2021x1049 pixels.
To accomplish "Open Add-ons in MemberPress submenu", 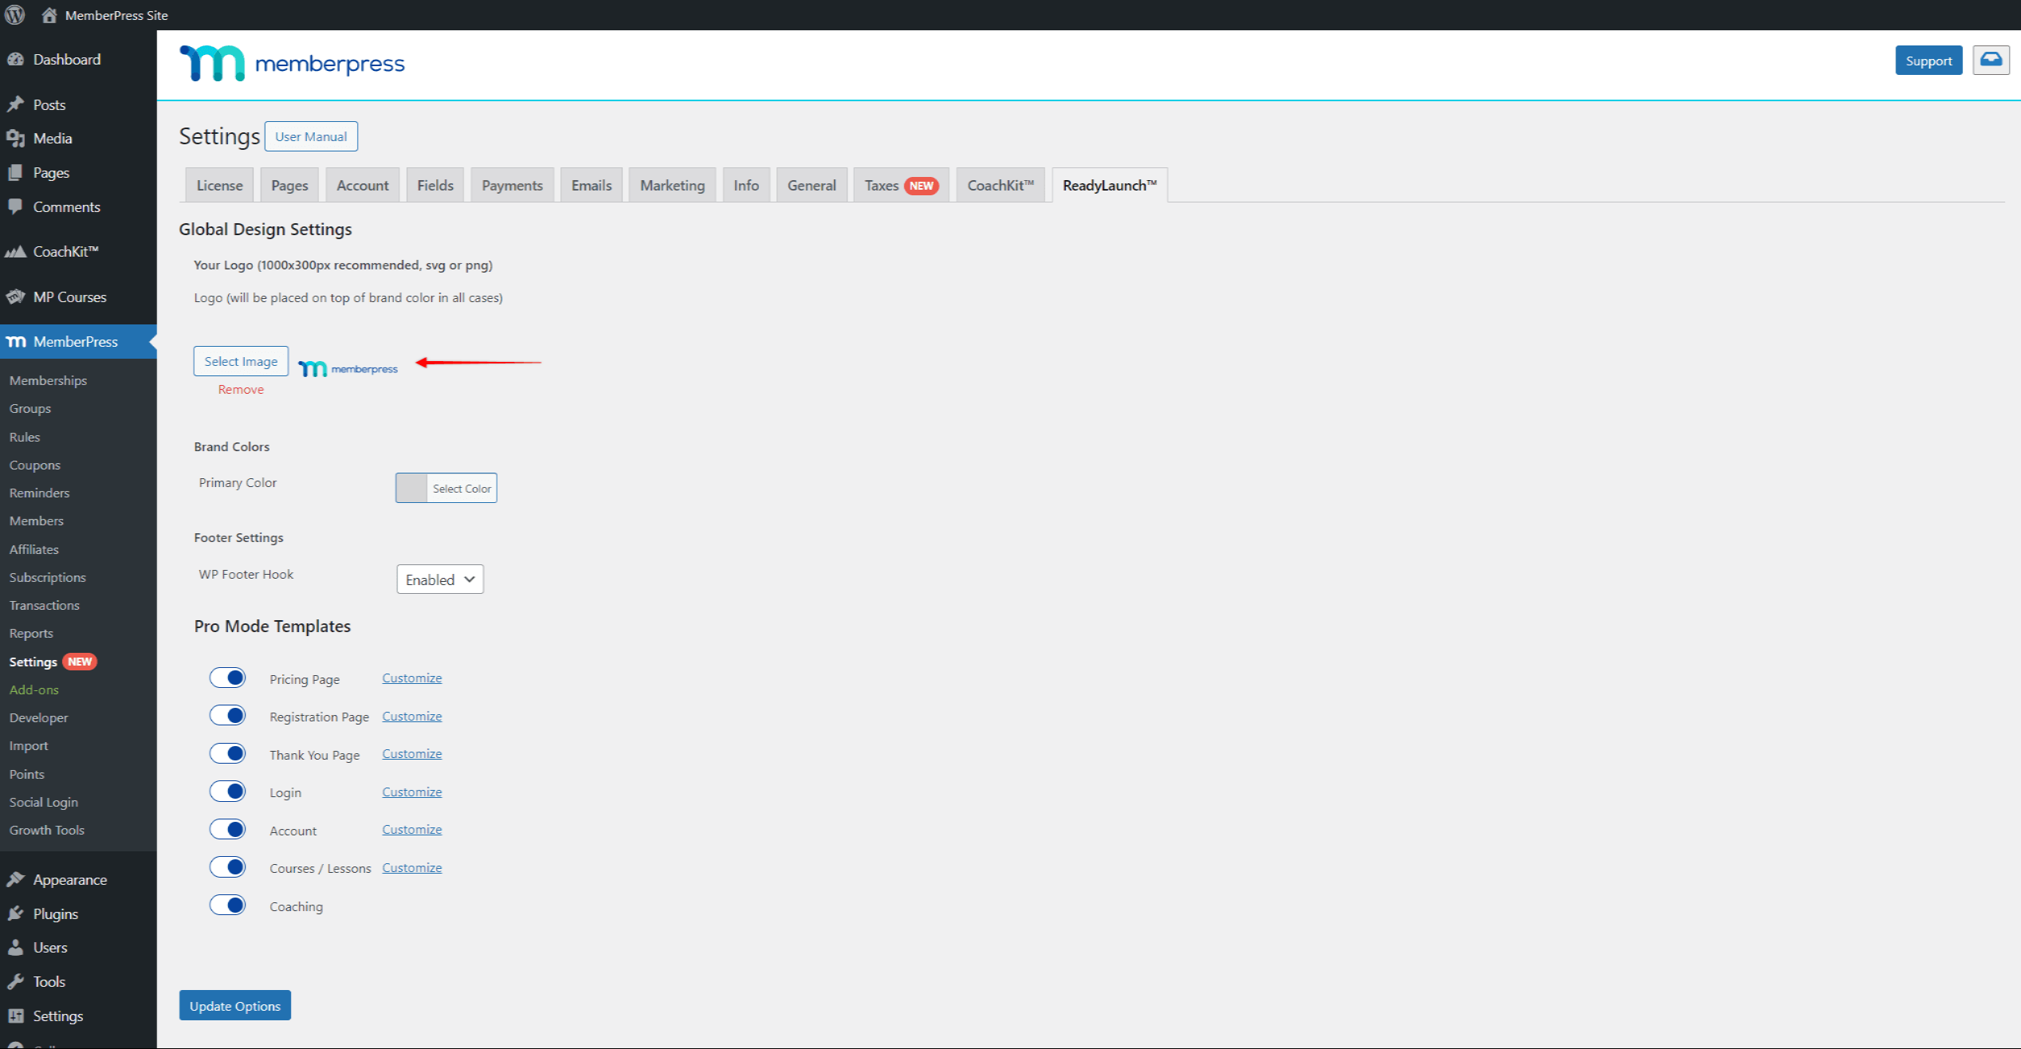I will pyautogui.click(x=34, y=690).
